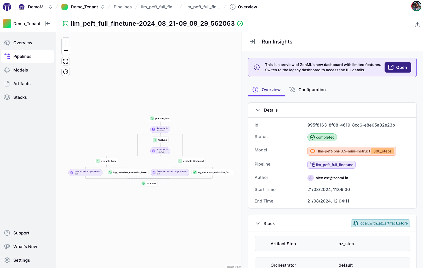This screenshot has width=423, height=268.
Task: Zoom out of the pipeline graph
Action: click(66, 51)
